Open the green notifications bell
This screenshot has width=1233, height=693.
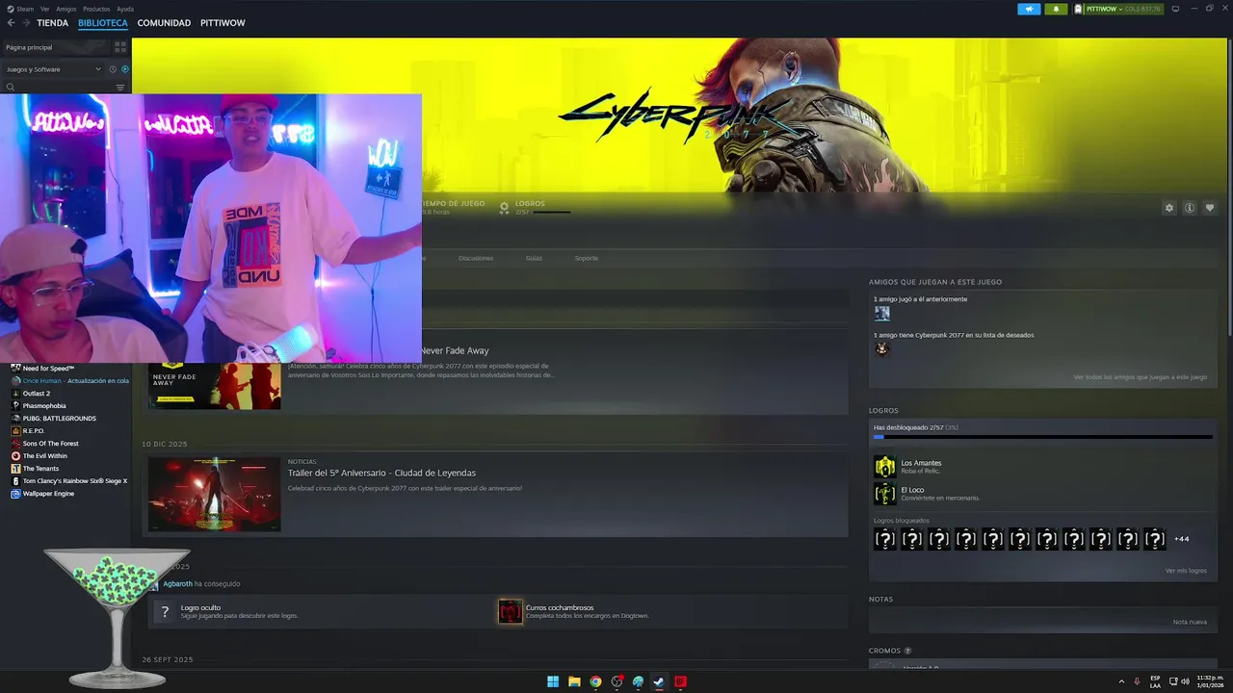pos(1056,9)
